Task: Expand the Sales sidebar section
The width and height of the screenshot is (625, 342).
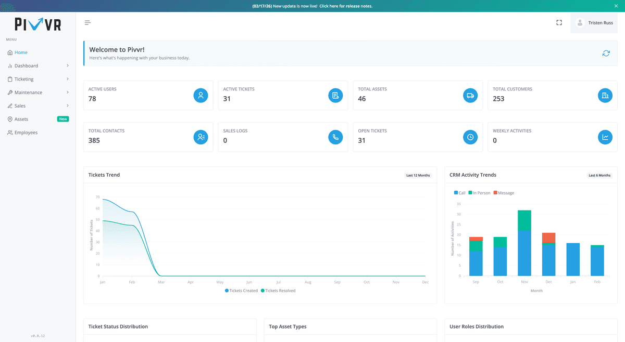Action: pyautogui.click(x=21, y=106)
